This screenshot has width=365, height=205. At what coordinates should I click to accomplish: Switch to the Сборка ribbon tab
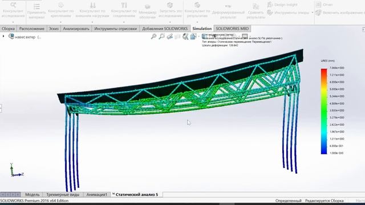tap(8, 28)
